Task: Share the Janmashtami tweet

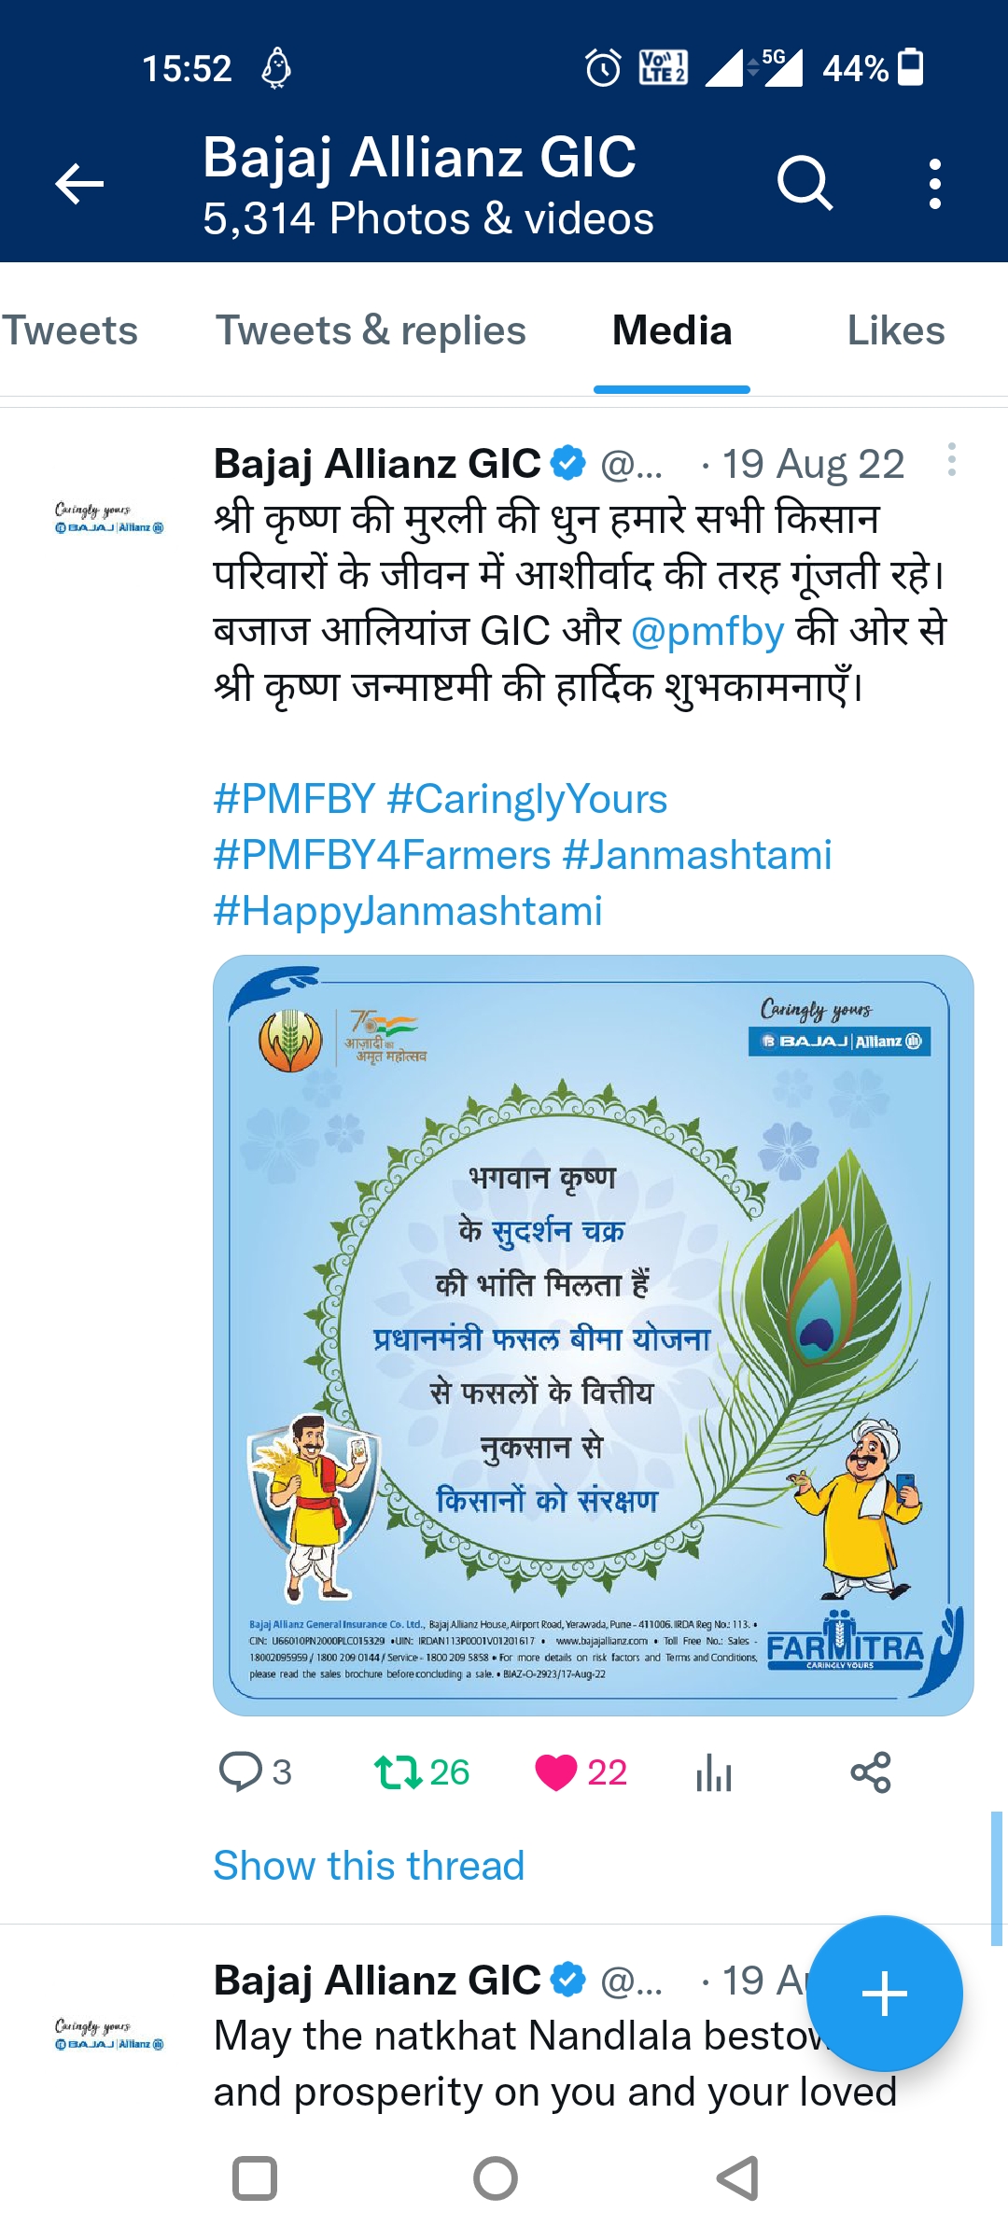Action: coord(871,1771)
